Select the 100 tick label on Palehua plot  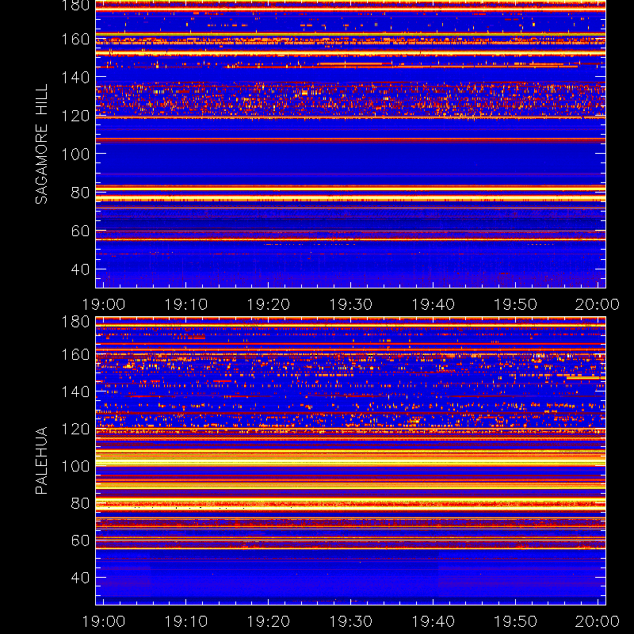75,466
